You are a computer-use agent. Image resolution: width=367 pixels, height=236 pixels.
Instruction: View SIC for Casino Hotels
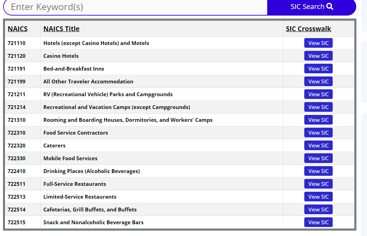(318, 56)
